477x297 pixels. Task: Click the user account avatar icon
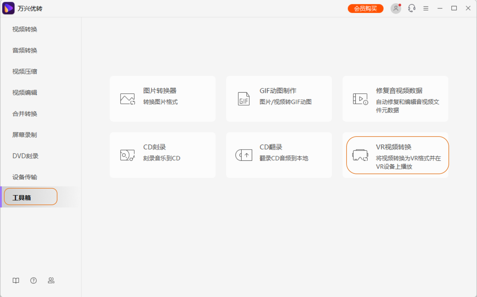point(395,8)
